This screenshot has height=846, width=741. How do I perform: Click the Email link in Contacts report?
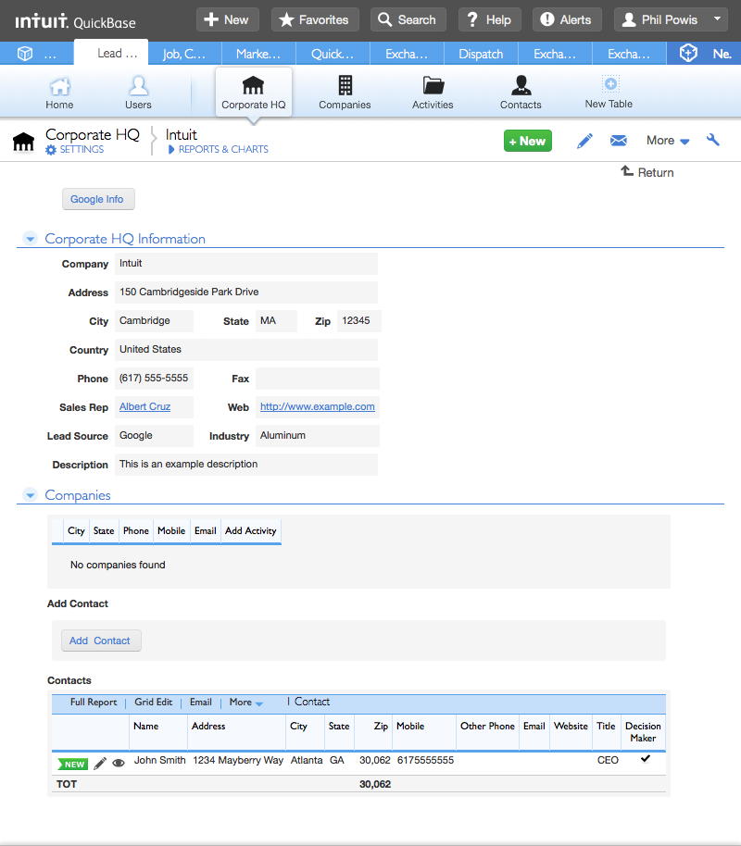pyautogui.click(x=200, y=702)
